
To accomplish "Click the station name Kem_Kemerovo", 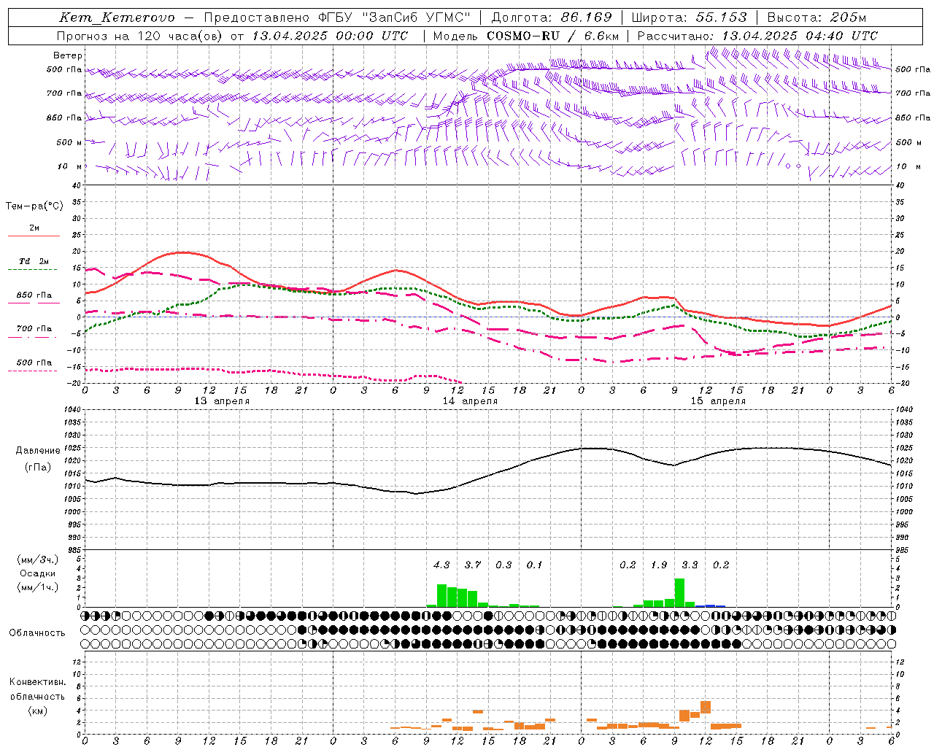I will click(117, 18).
